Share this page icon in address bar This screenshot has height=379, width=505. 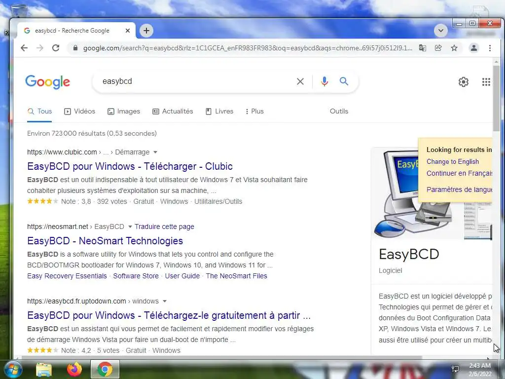coord(438,48)
